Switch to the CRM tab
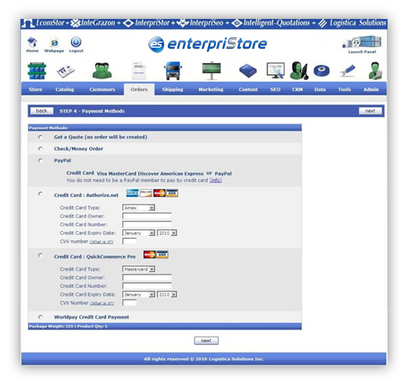Viewport: 408px width, 385px height. pyautogui.click(x=297, y=89)
